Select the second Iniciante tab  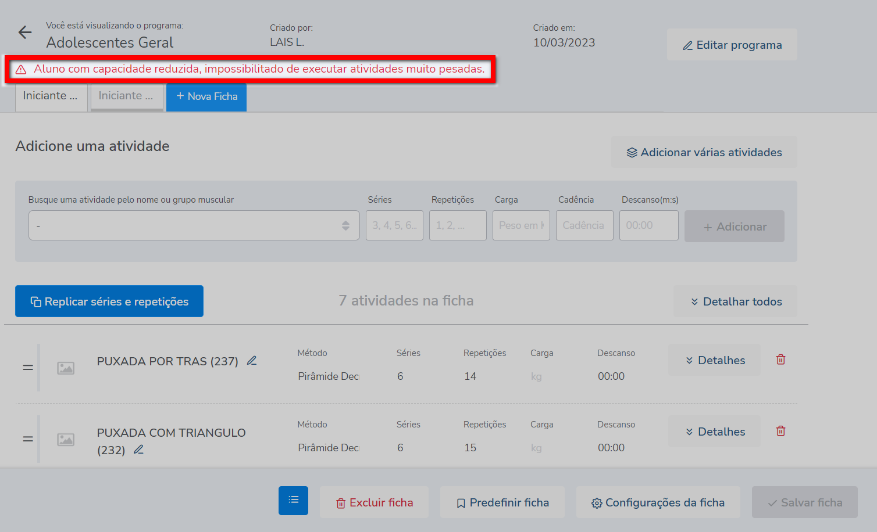126,96
